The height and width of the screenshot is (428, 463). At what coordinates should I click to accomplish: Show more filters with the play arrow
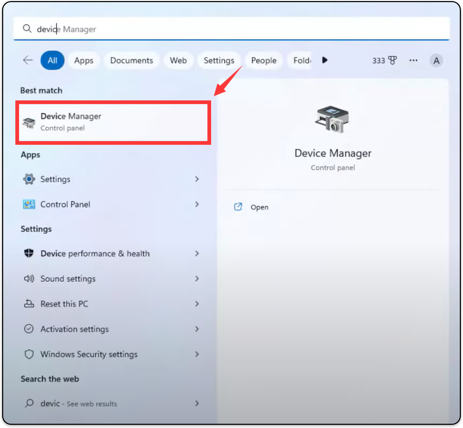tap(325, 60)
